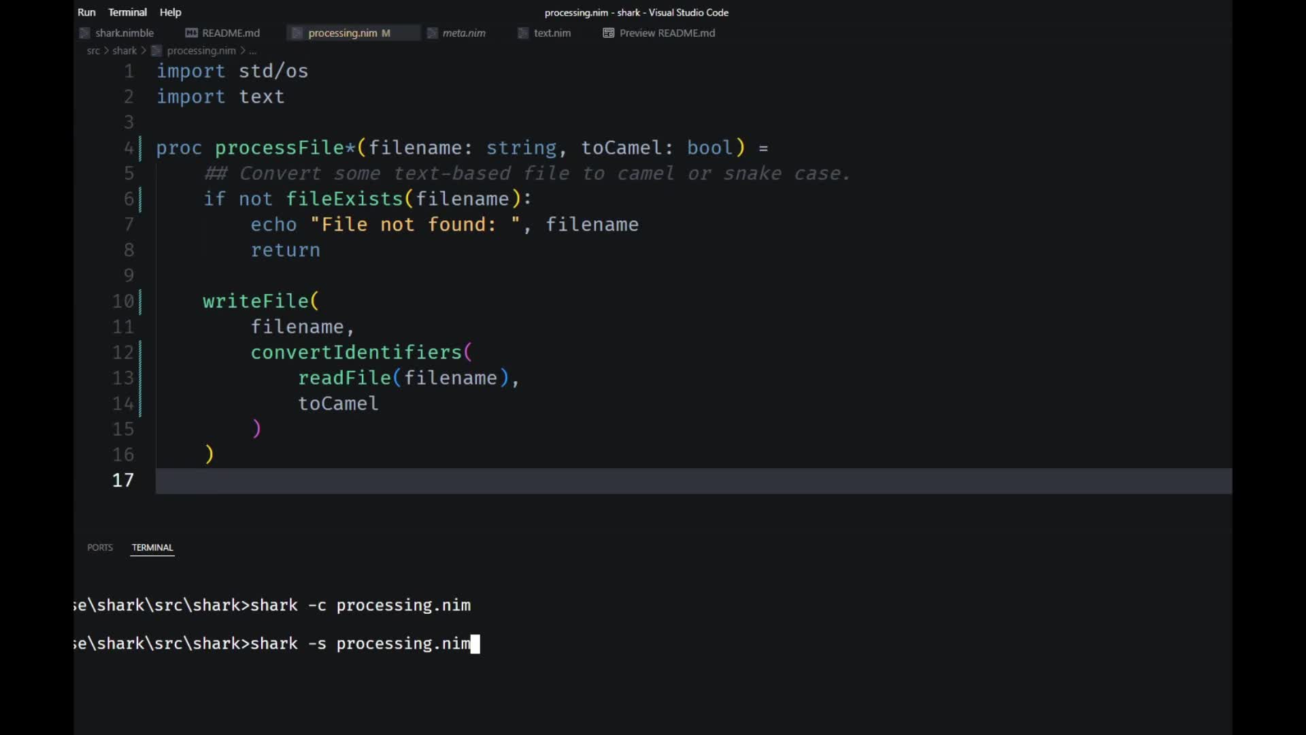1306x735 pixels.
Task: Click the shark.nimble file icon in tab bar
Action: (x=84, y=33)
